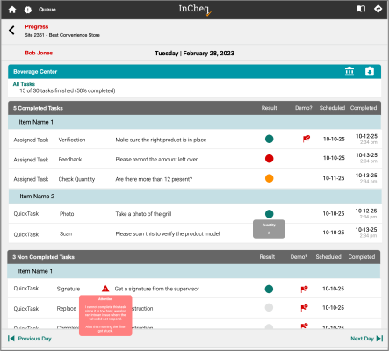Go back using the left chevron arrow
The width and height of the screenshot is (389, 351).
11,30
